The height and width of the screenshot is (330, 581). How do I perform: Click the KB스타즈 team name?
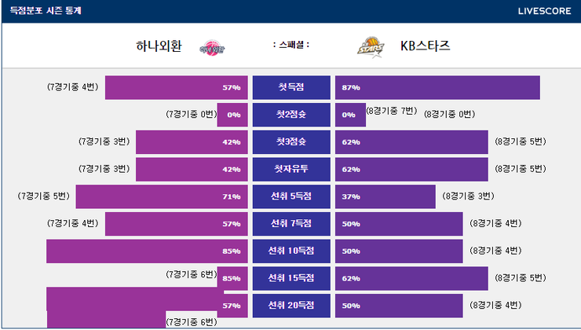425,46
